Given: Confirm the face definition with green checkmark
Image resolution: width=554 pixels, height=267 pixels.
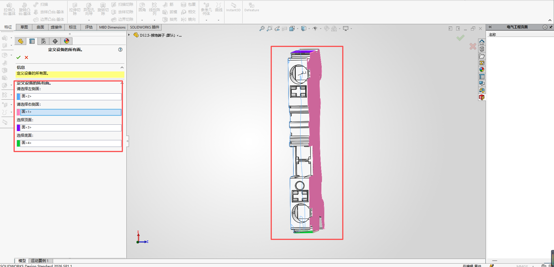Looking at the screenshot, I should point(18,58).
